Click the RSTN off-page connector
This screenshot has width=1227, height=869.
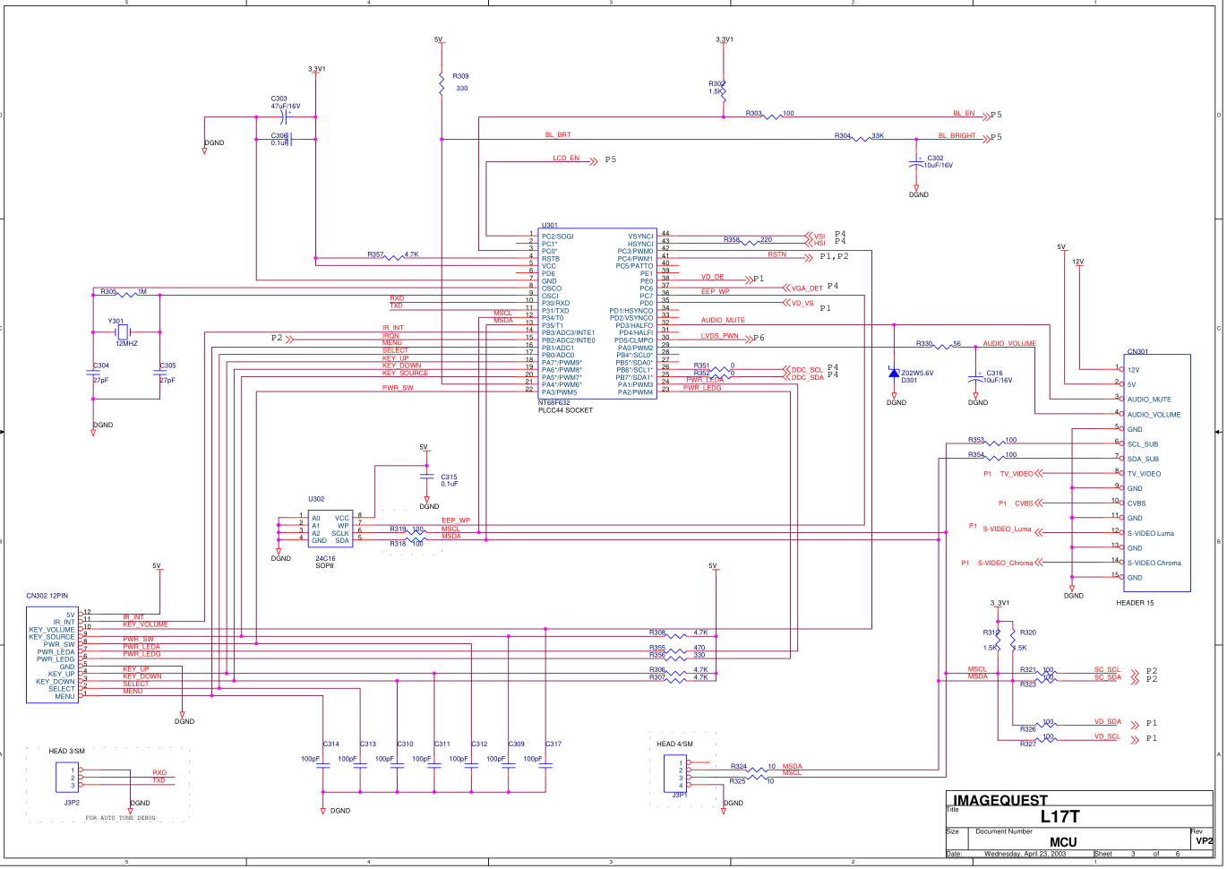(810, 257)
